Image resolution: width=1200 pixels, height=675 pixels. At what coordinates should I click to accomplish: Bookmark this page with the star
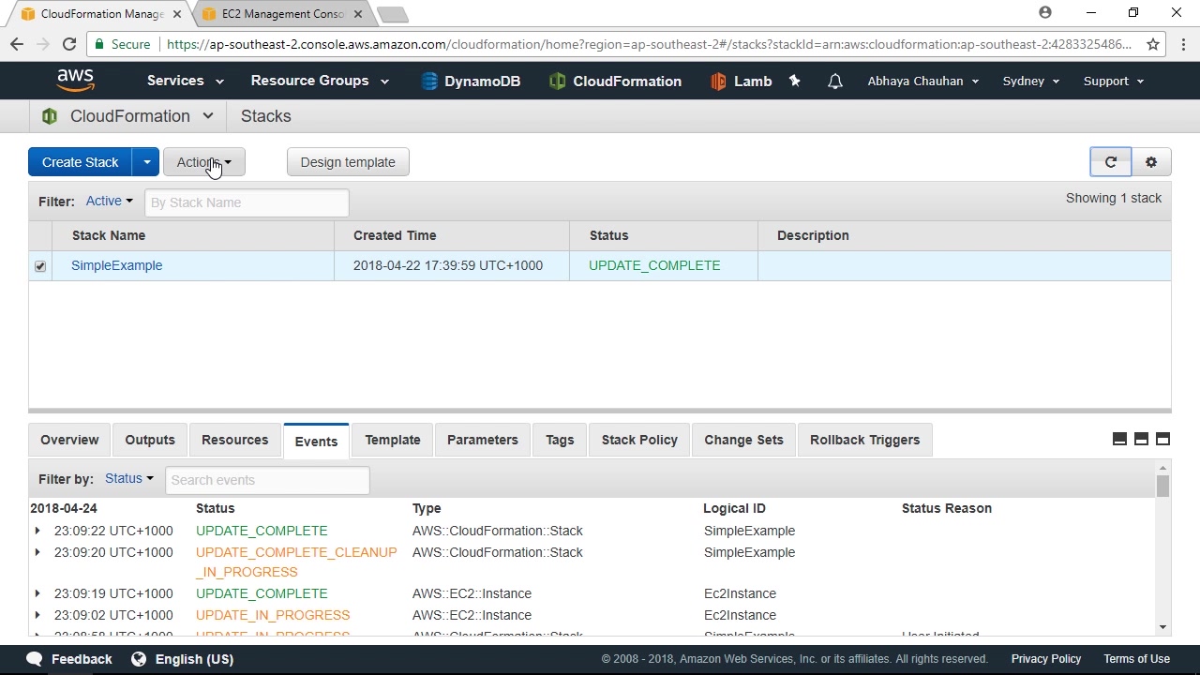coord(1153,44)
